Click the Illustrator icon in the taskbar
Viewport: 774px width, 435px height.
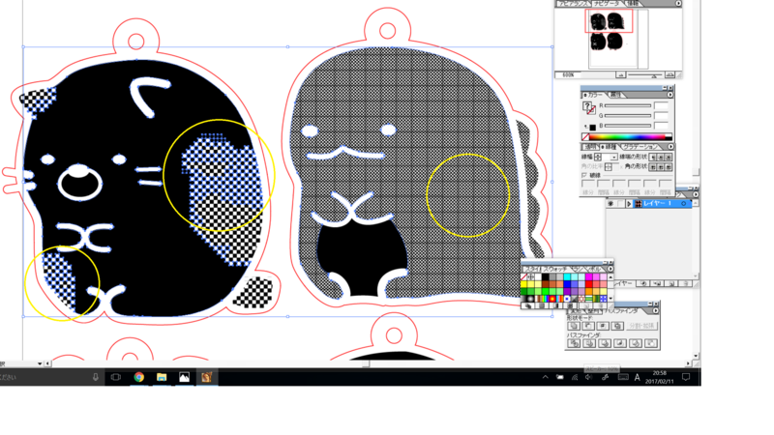click(x=206, y=377)
